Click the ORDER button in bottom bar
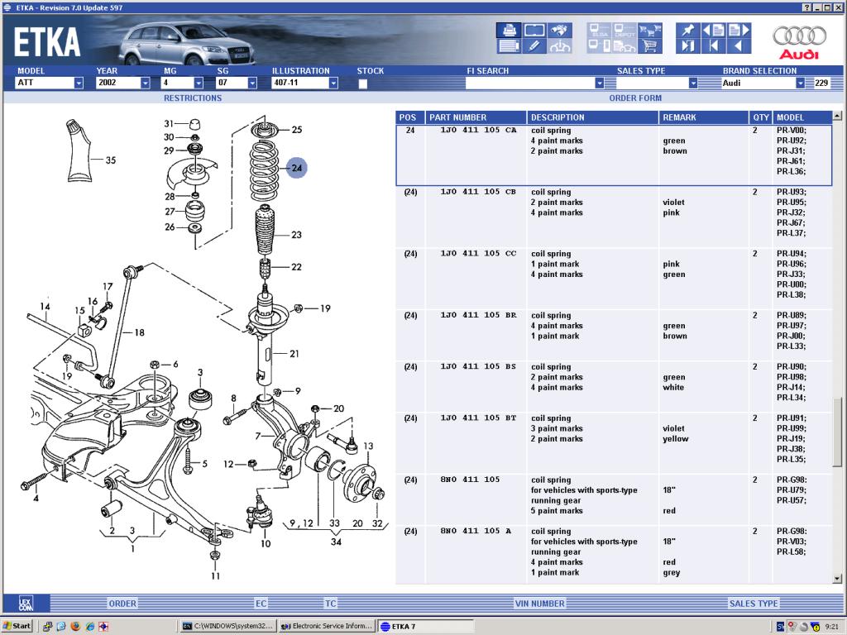This screenshot has width=847, height=635. [122, 604]
